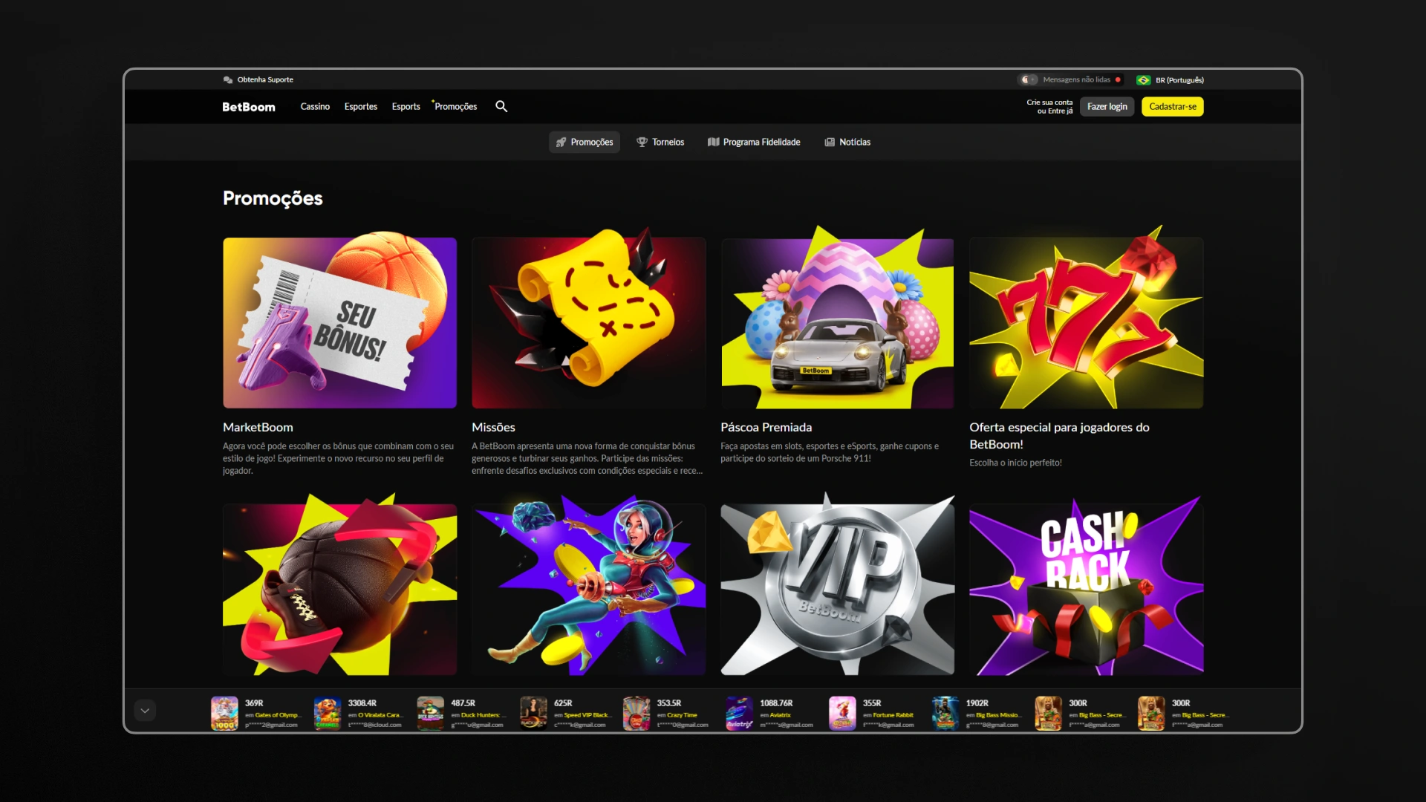Click the book icon beside Programa Fidelidade
Image resolution: width=1426 pixels, height=802 pixels.
point(713,142)
